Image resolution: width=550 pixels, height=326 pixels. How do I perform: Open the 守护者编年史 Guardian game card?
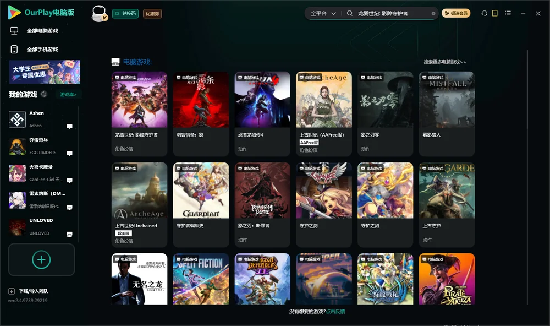(201, 205)
